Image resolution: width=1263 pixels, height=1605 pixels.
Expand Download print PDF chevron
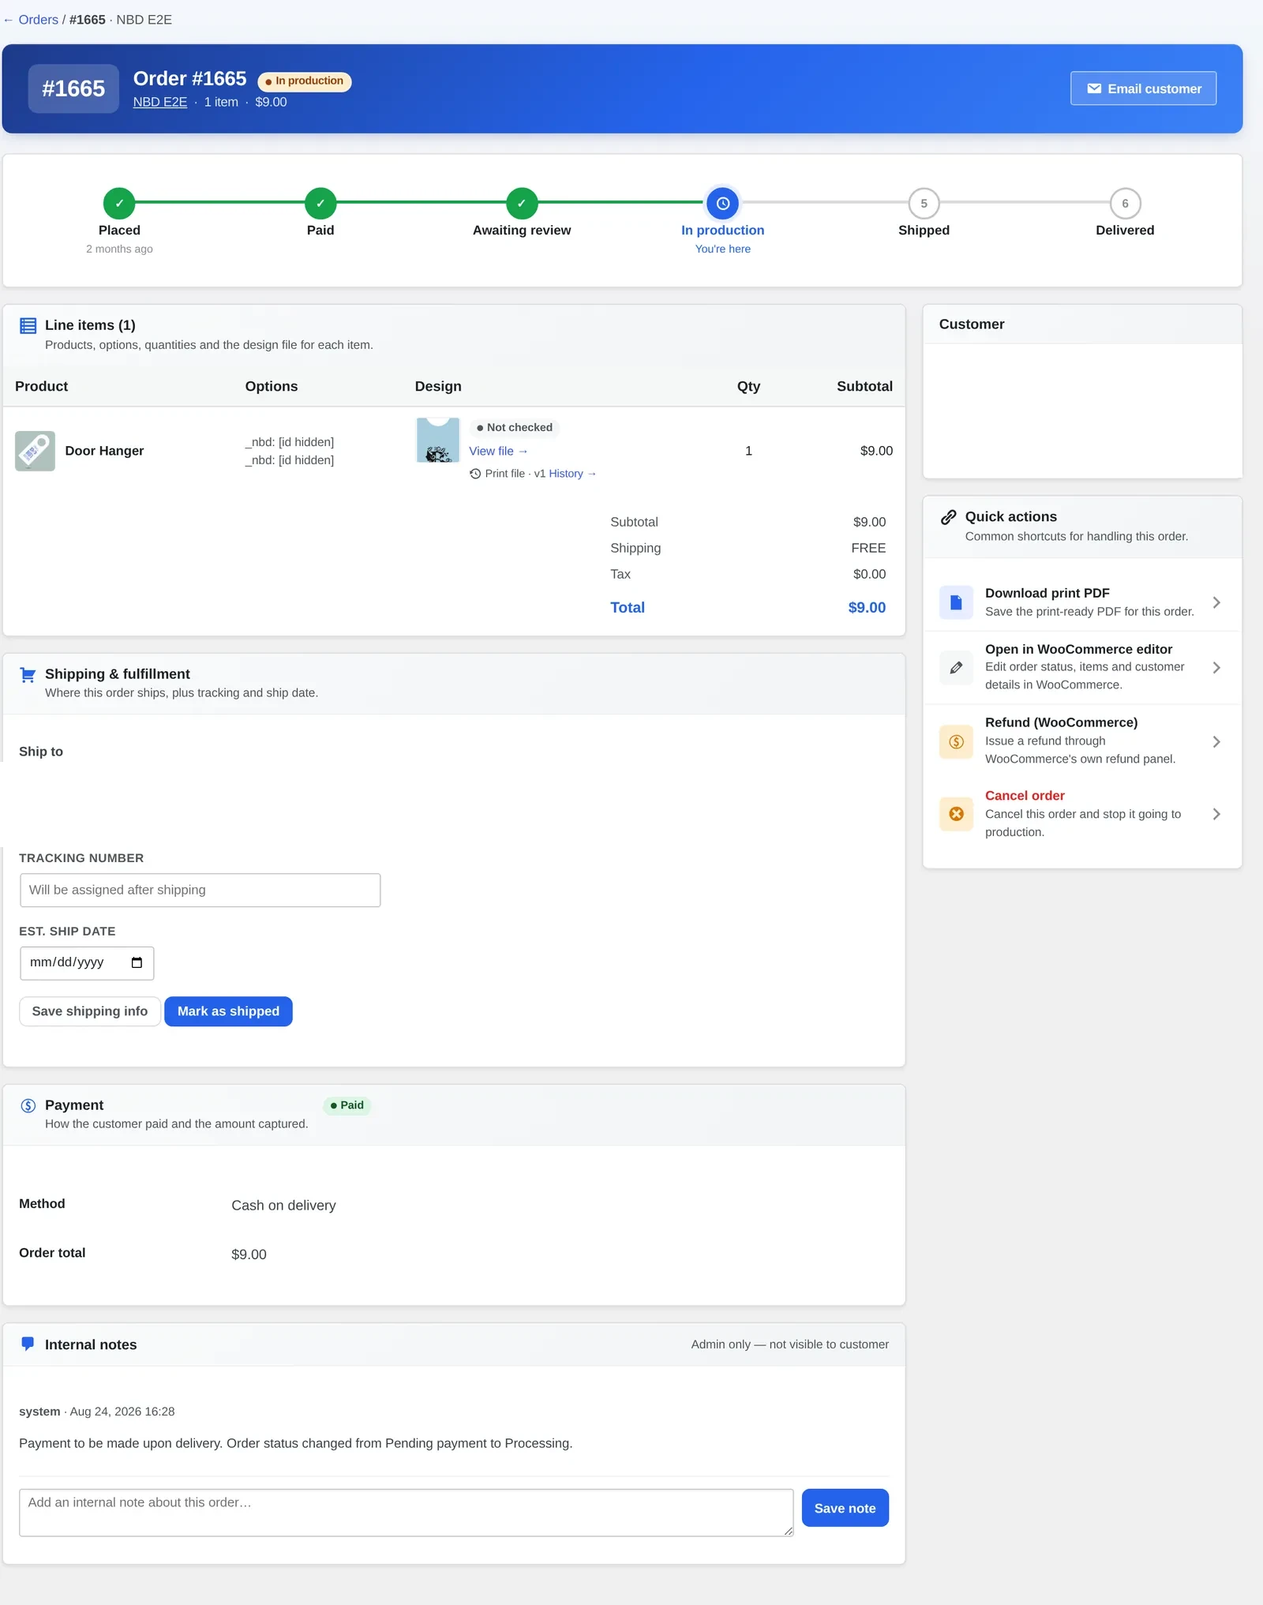(1216, 602)
